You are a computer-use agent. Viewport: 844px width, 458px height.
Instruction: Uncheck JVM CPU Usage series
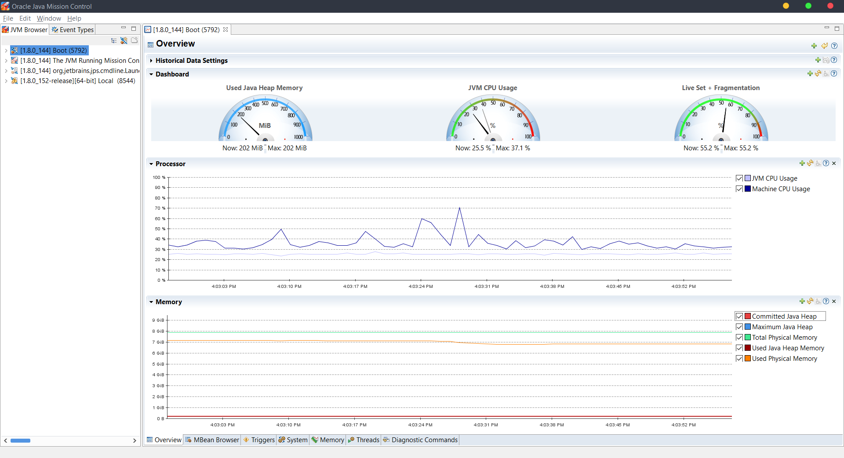pyautogui.click(x=739, y=178)
